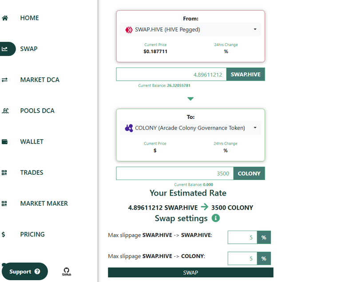Click the SWAP.HIVE amount input field
The height and width of the screenshot is (282, 341).
(171, 74)
